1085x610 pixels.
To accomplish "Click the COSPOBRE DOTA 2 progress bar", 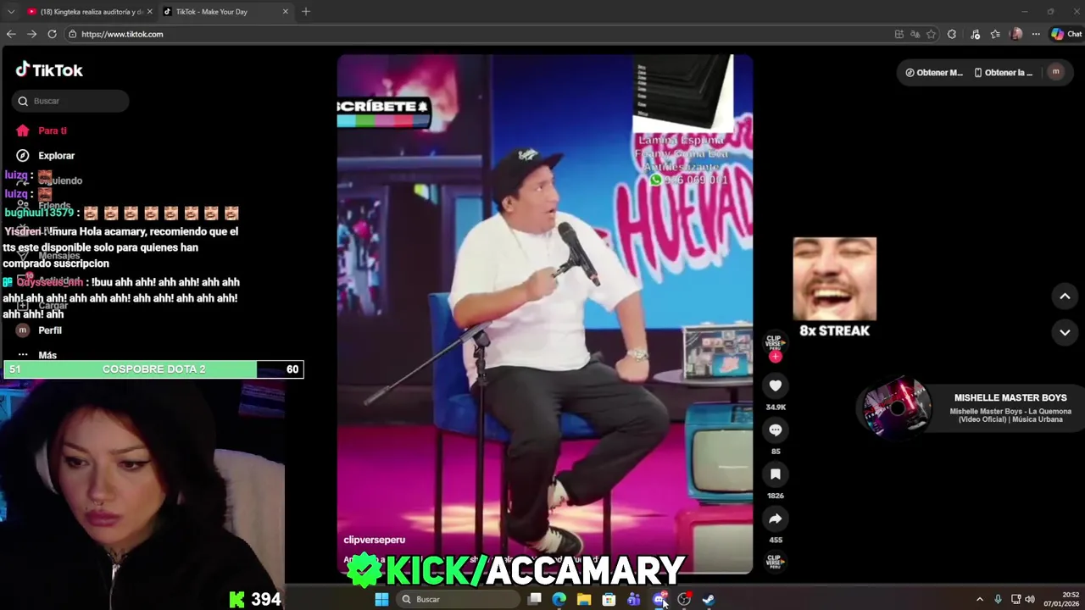I will [153, 369].
